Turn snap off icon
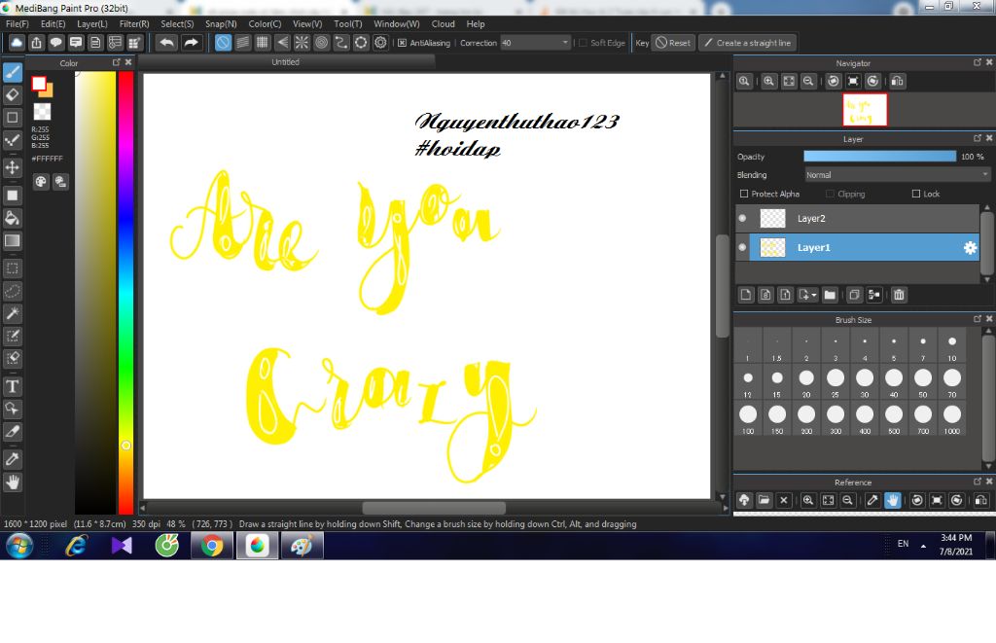This screenshot has height=643, width=996. (223, 43)
